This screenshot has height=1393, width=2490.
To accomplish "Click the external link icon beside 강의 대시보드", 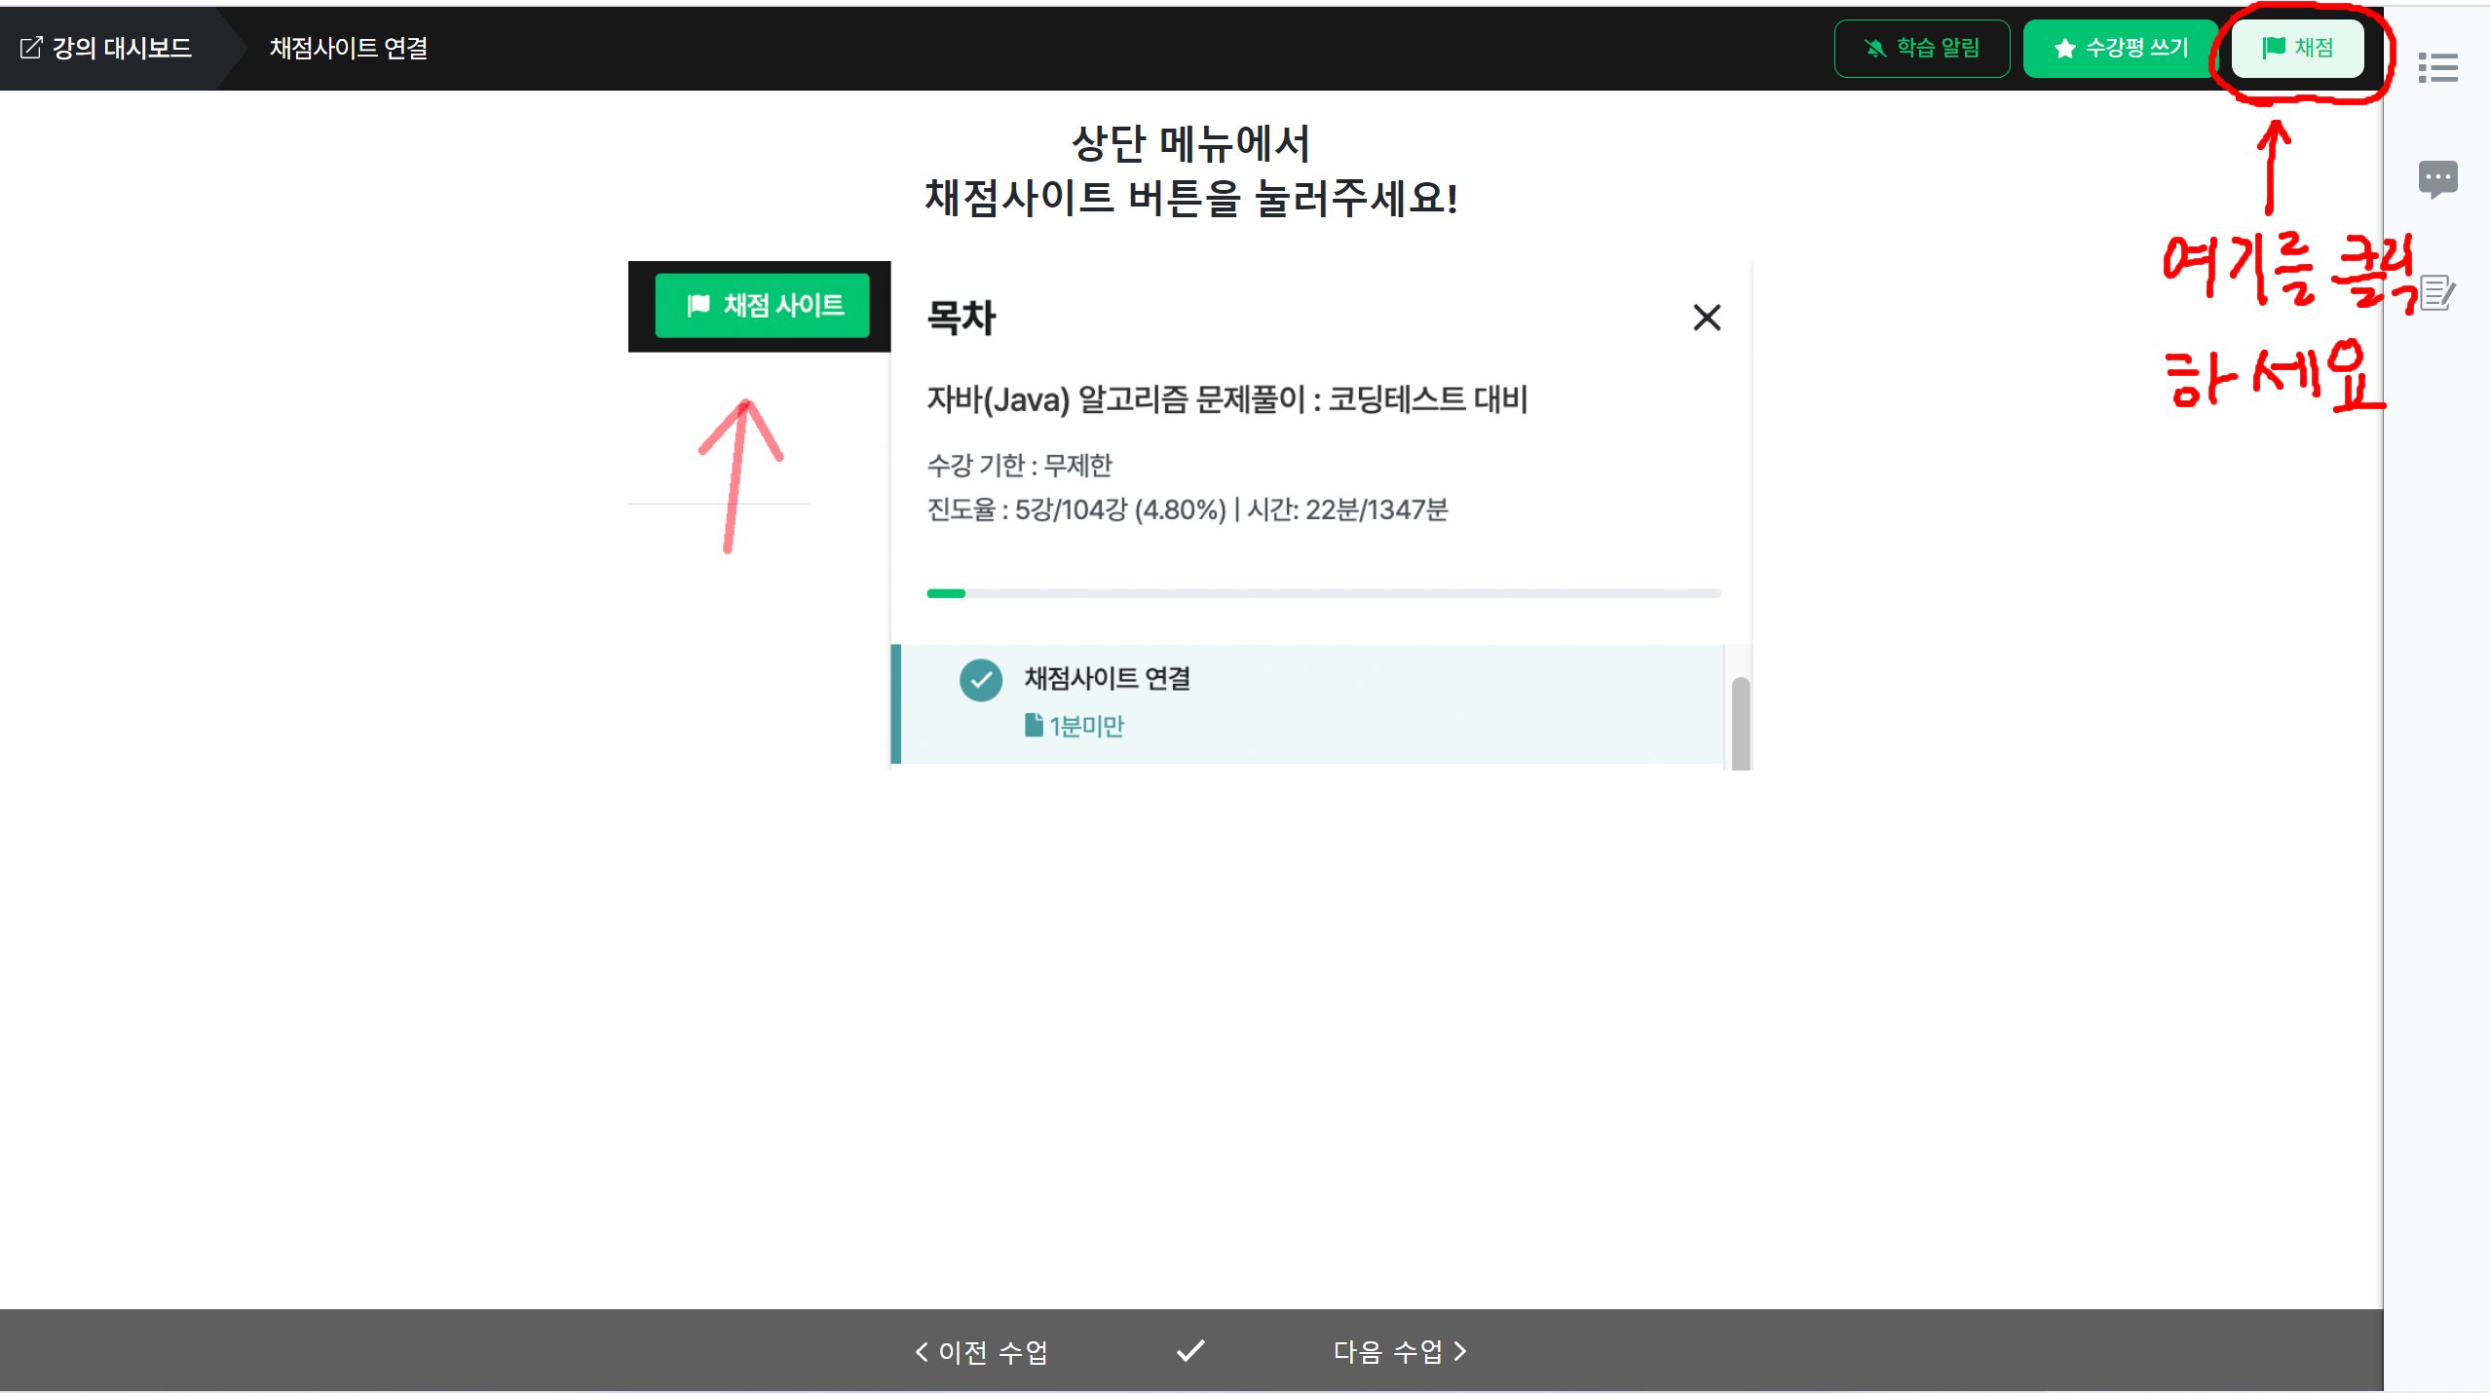I will click(31, 48).
